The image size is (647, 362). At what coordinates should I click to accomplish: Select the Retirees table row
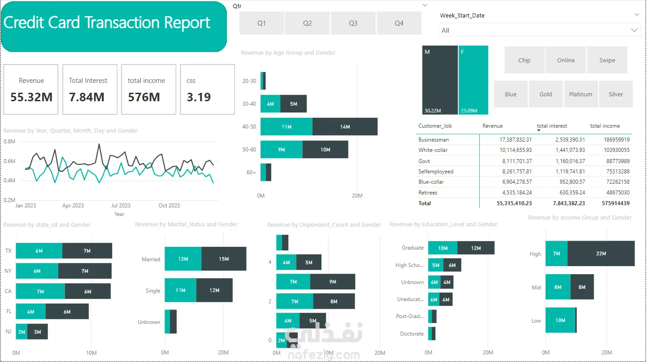tap(524, 192)
